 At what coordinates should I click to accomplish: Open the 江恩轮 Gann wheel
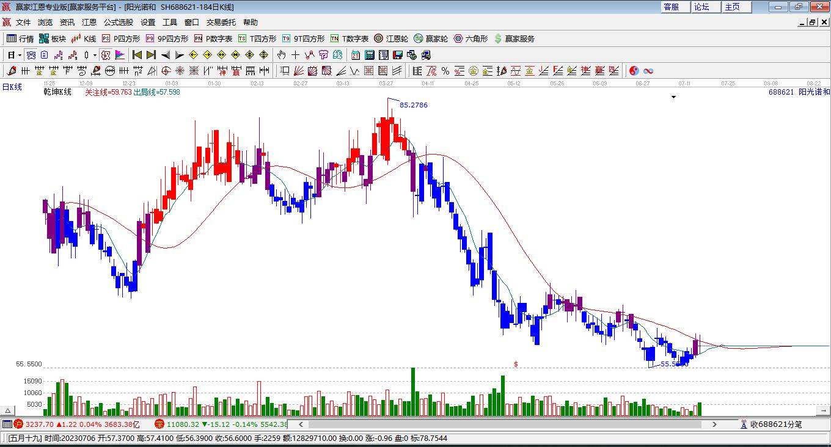(x=391, y=38)
